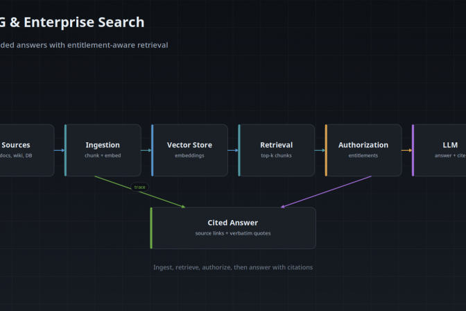Image resolution: width=466 pixels, height=311 pixels.
Task: Click the orange accent bar on Authorization
Action: (326, 150)
